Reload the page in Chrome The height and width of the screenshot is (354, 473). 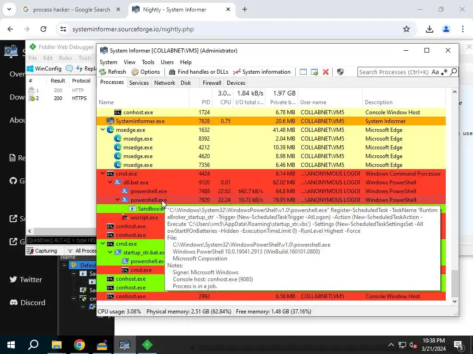pyautogui.click(x=43, y=29)
